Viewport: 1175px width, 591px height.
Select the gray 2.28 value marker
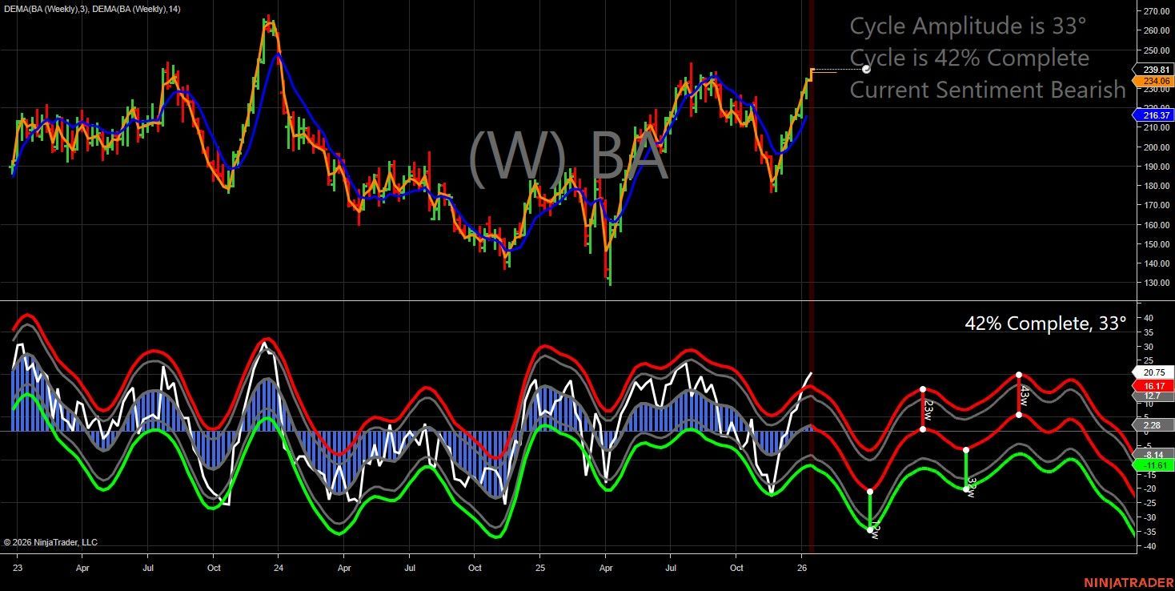click(1153, 424)
